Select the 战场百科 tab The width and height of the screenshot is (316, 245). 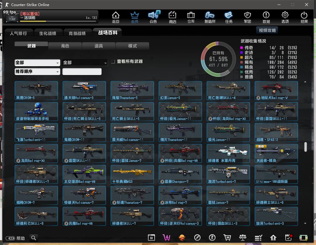point(108,32)
